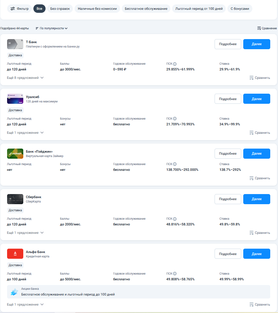Image resolution: width=278 pixels, height=313 pixels.
Task: Click Далее for the Сбербанк card
Action: point(257,199)
